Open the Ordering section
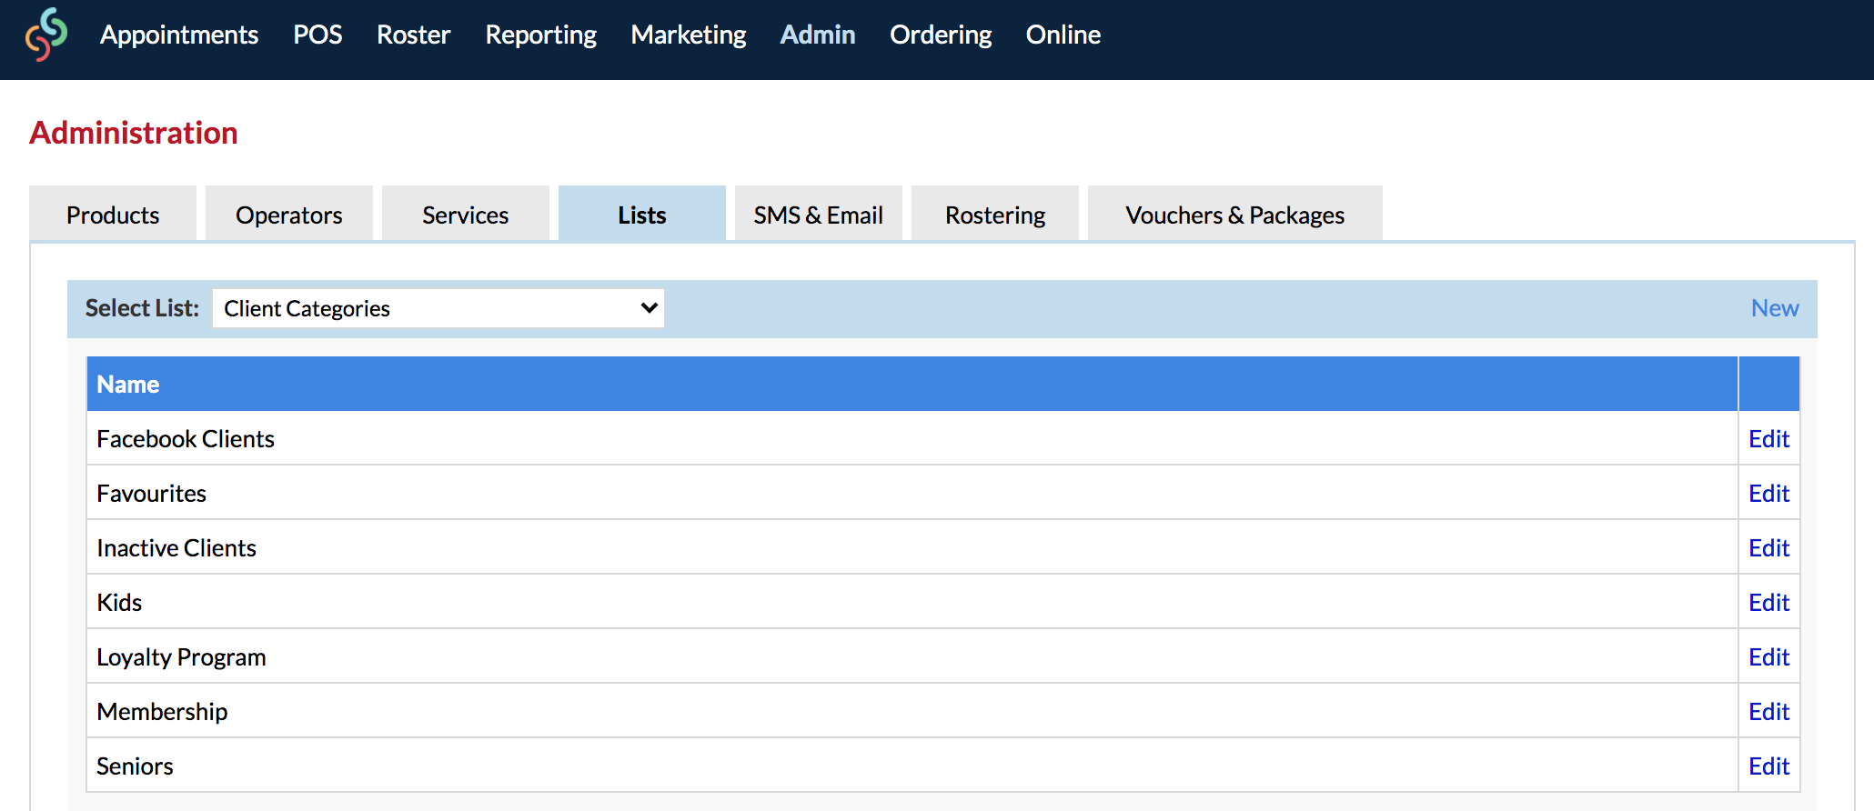Viewport: 1874px width, 811px height. tap(941, 35)
